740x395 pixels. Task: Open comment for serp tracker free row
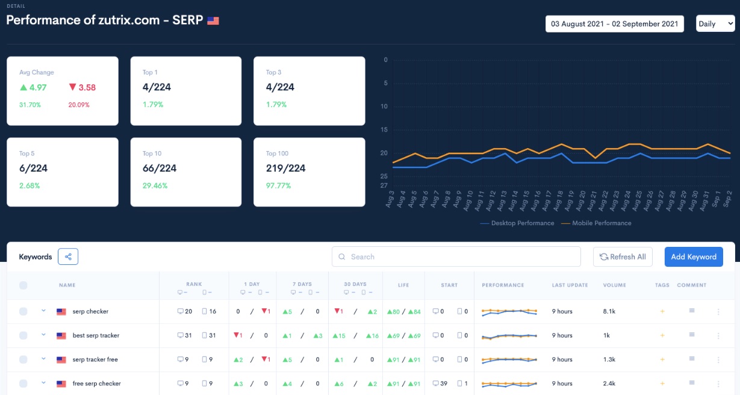coord(692,359)
